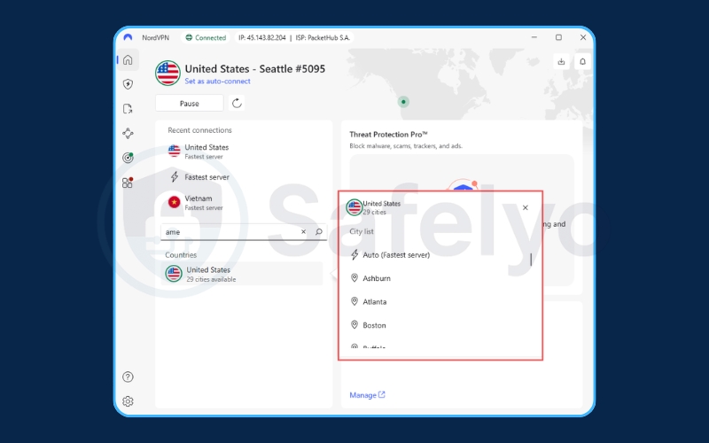Screen dimensions: 709x443
Task: Open the Settings gear icon
Action: 128,401
